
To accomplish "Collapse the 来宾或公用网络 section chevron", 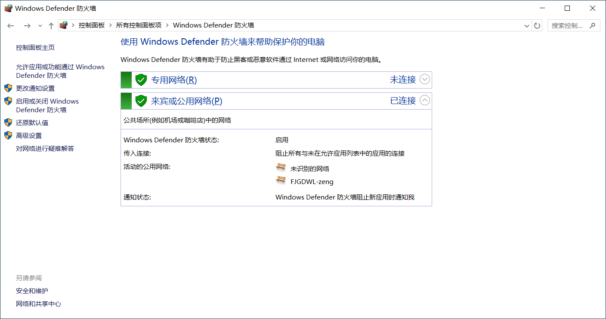I will (424, 101).
